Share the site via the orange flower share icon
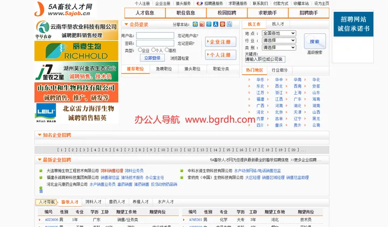Image resolution: width=388 pixels, height=227 pixels. coord(223,24)
